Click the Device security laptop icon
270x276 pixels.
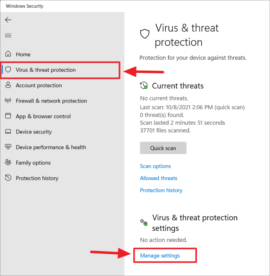[x=8, y=132]
